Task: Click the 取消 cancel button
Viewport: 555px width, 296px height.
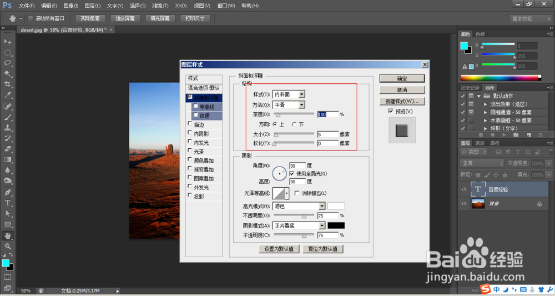Action: 402,90
